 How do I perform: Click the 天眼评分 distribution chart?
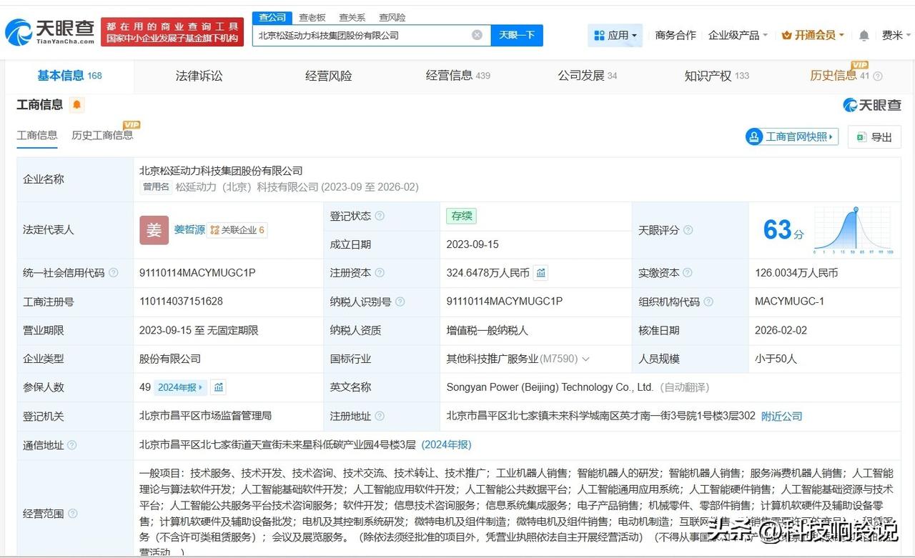pyautogui.click(x=853, y=230)
